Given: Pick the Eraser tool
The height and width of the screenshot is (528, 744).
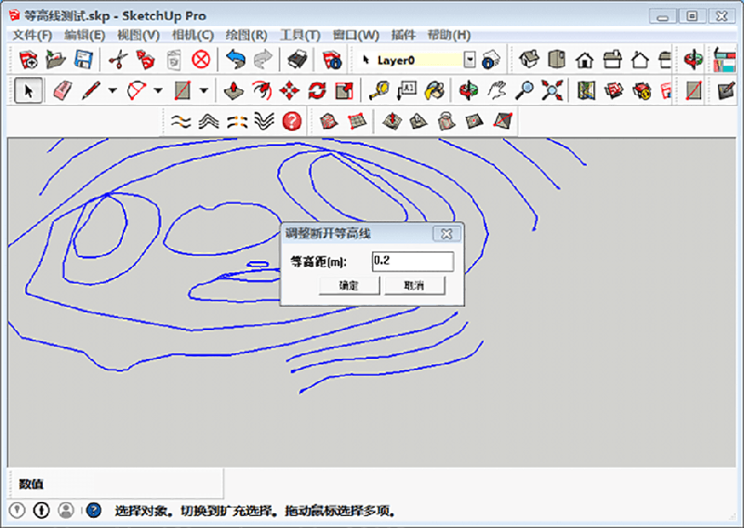Looking at the screenshot, I should tap(62, 90).
